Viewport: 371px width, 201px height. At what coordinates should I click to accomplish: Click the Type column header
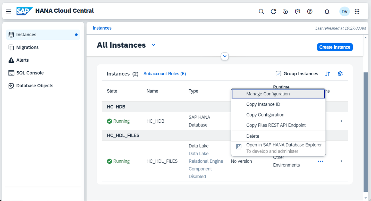click(x=193, y=91)
